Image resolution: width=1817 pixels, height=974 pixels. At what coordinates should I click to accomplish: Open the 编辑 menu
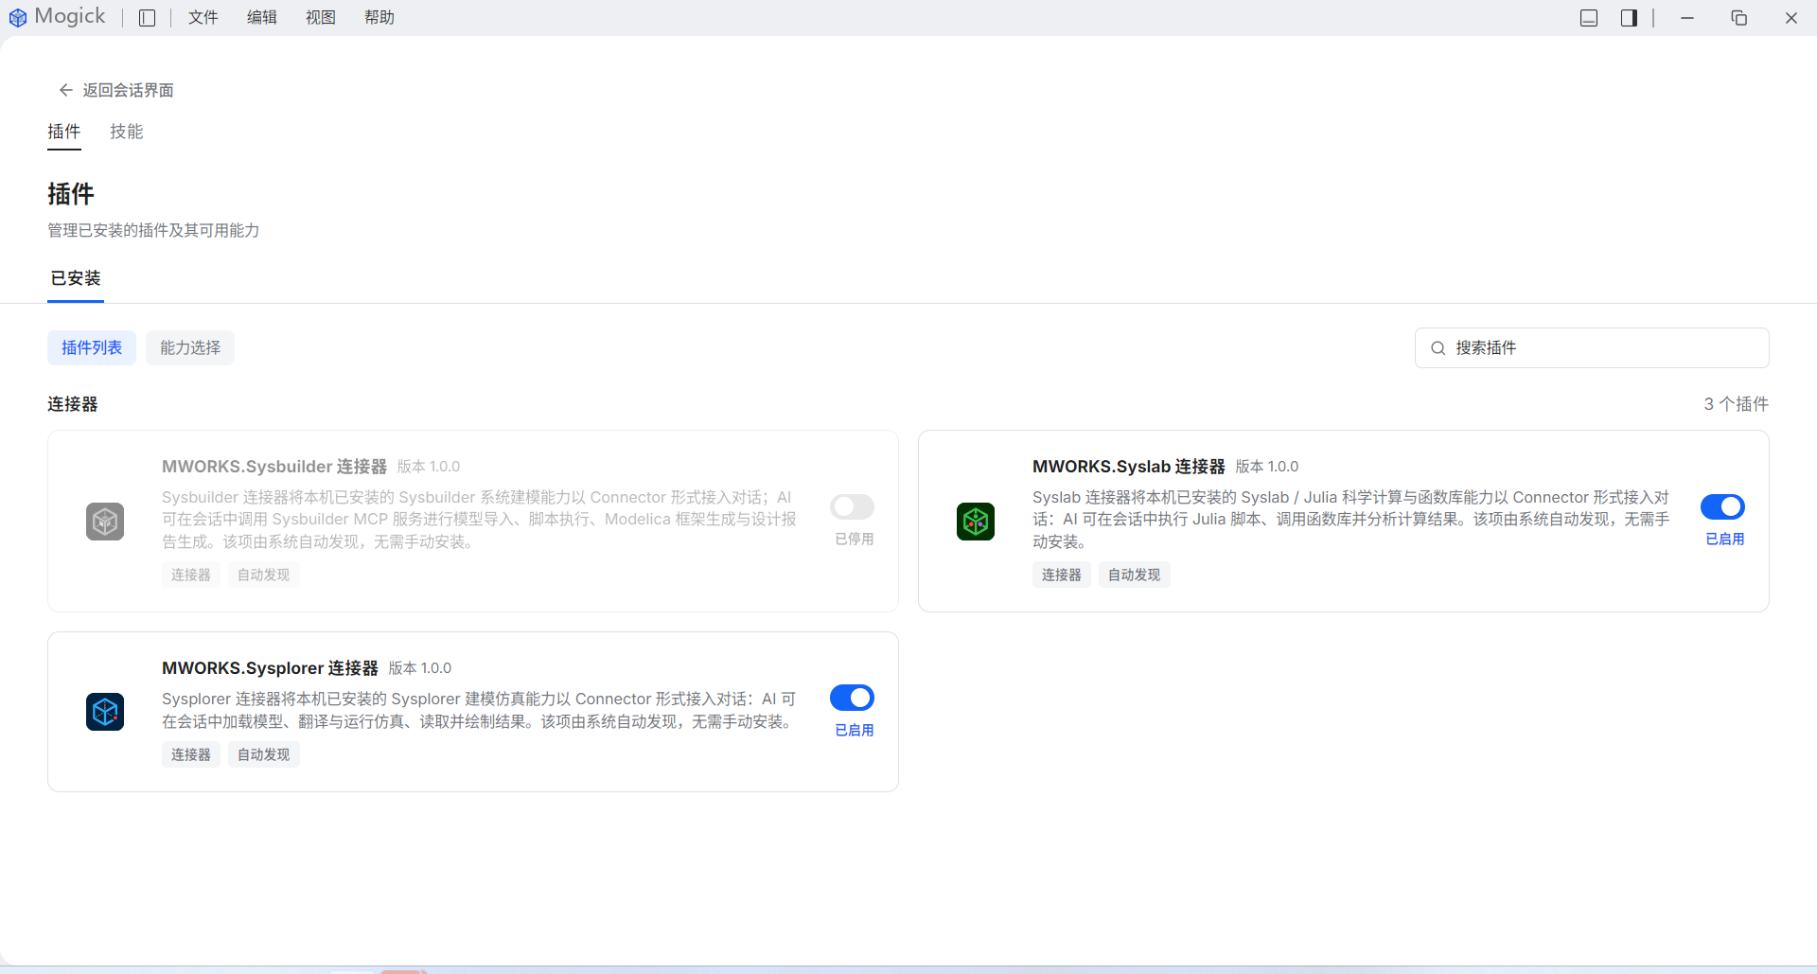pyautogui.click(x=262, y=18)
